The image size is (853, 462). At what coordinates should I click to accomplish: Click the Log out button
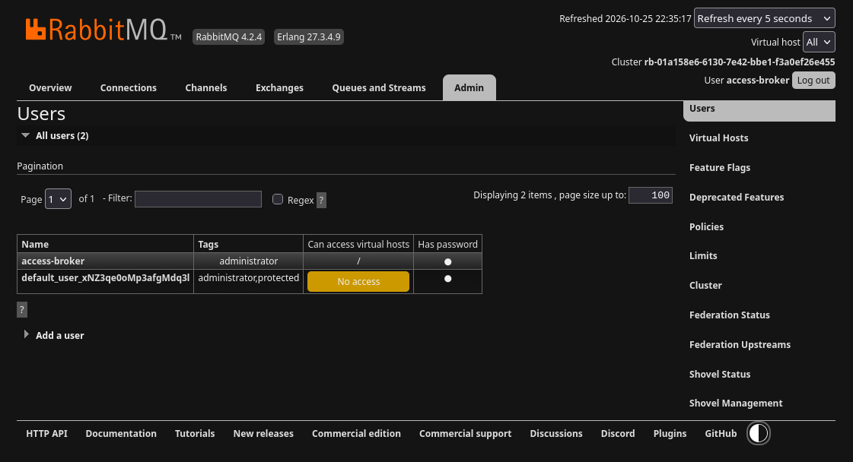tap(813, 80)
